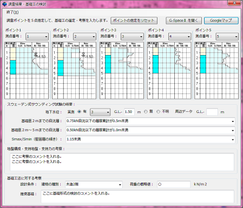Screen dimensions: 243x208
Task: Open the Point 4 測点番号 dropdown
Action: tap(180, 37)
